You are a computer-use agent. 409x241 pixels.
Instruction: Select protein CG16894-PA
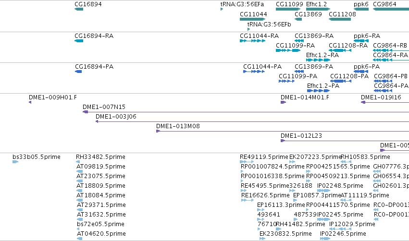coord(94,66)
